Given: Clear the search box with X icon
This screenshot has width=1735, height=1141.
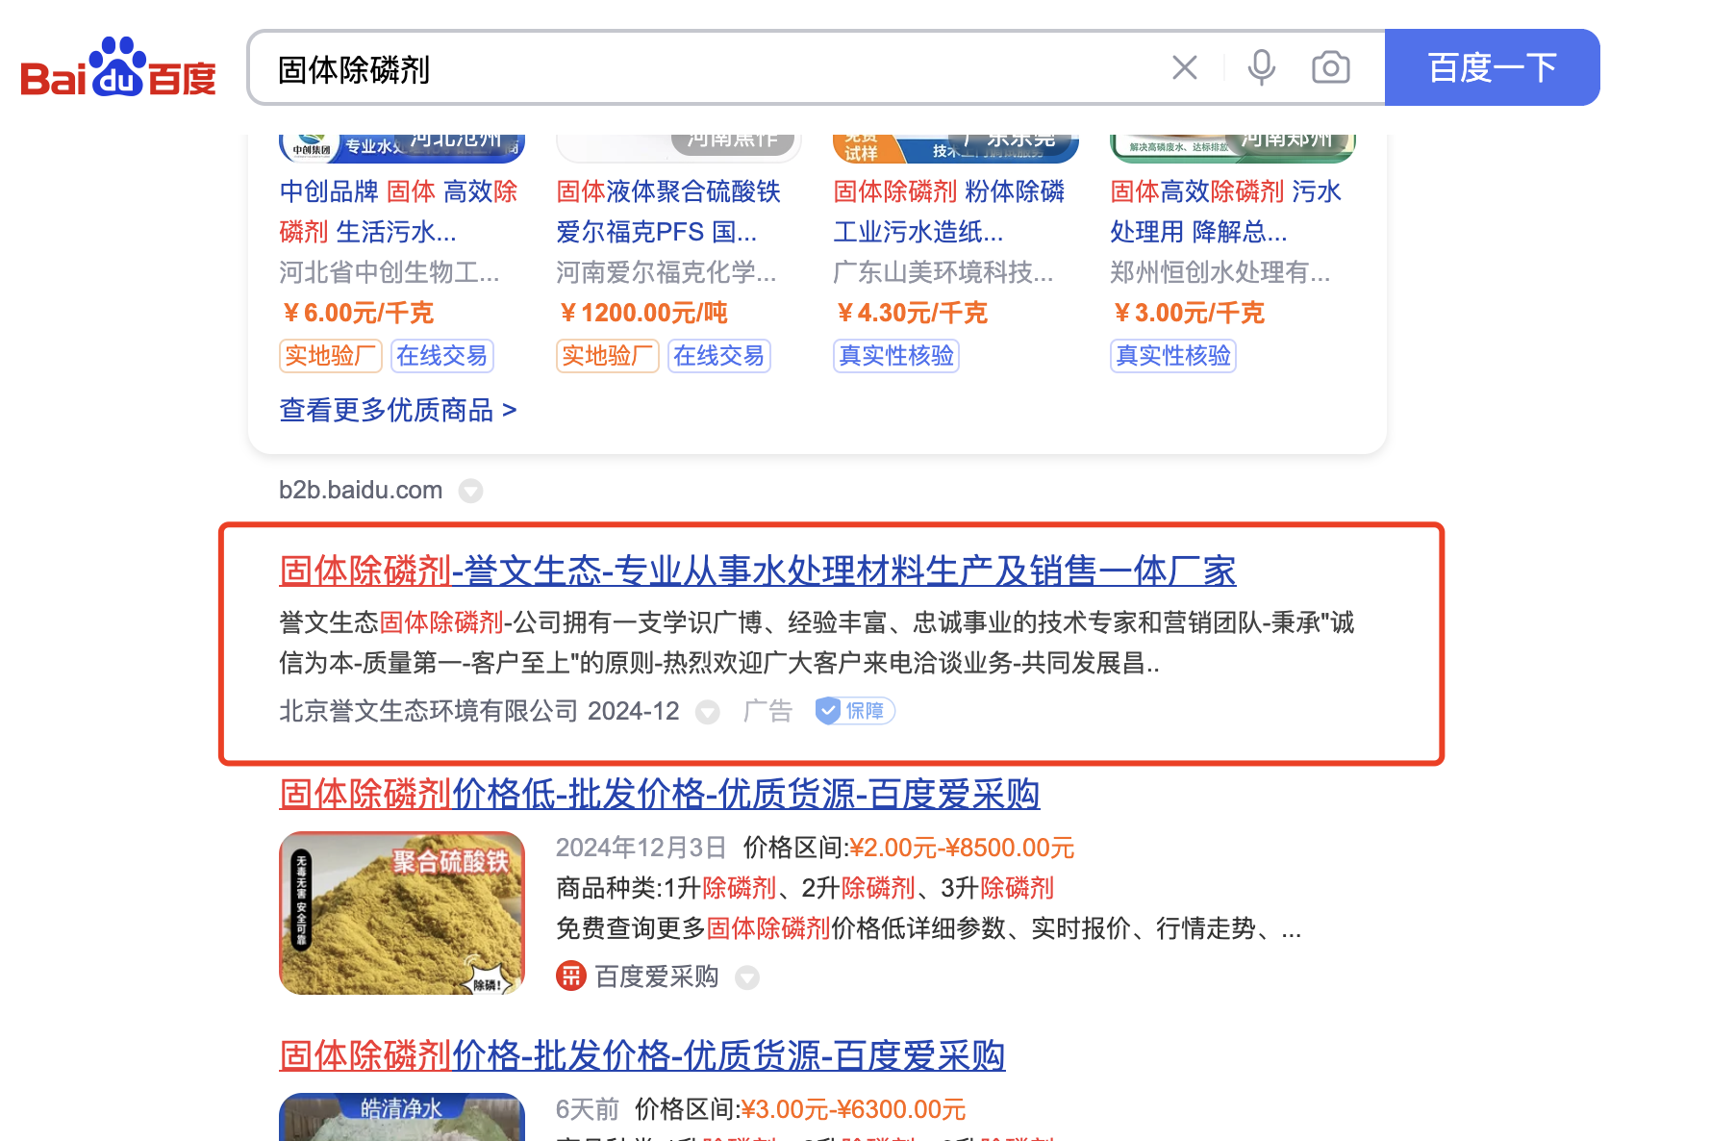Looking at the screenshot, I should coord(1185,67).
